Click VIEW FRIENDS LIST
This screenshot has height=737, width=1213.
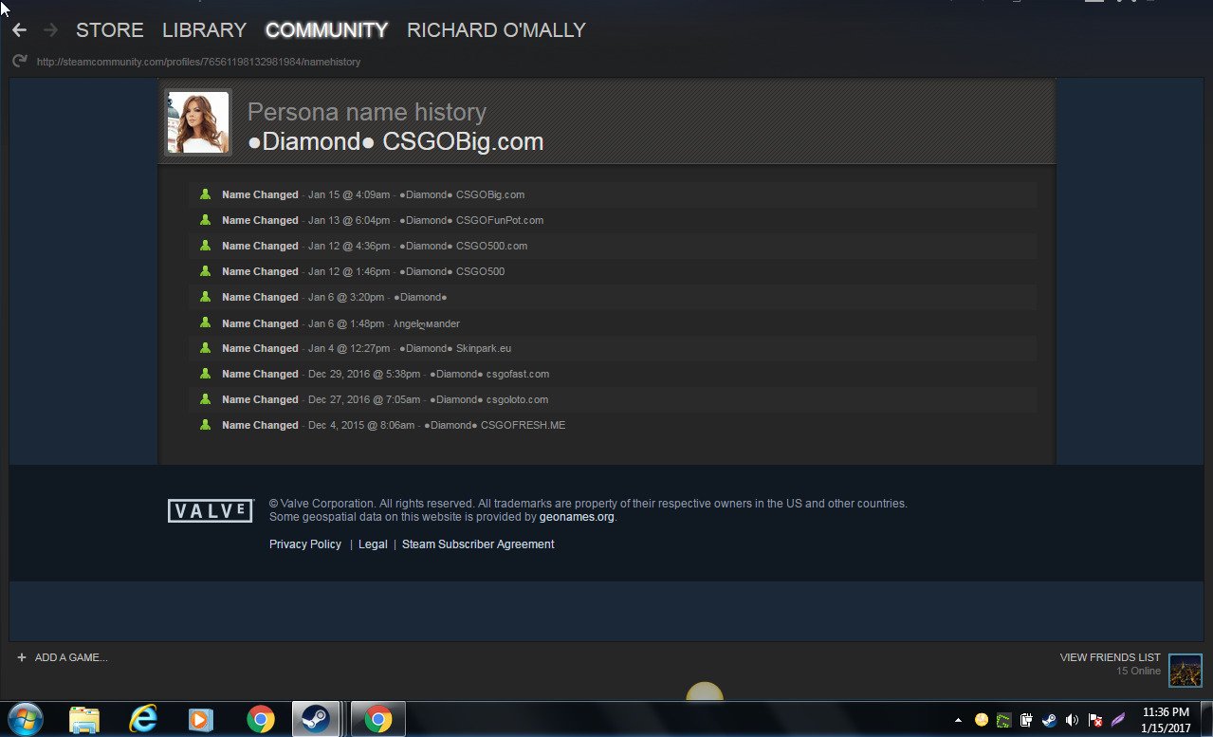point(1110,657)
